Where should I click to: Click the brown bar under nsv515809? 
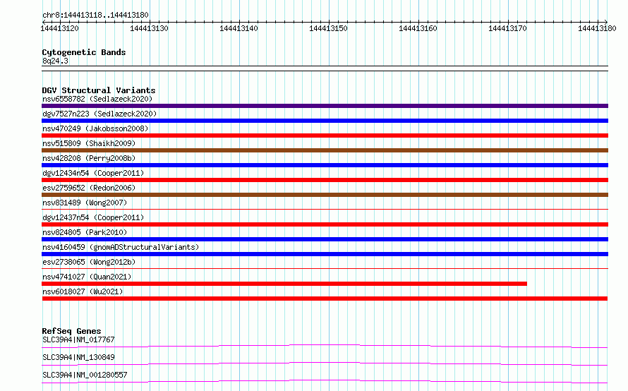coord(325,150)
